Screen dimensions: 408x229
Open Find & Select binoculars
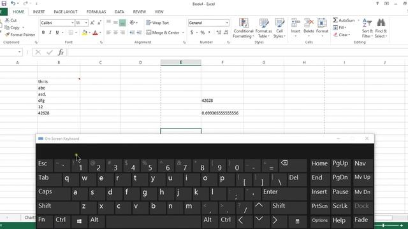click(381, 28)
